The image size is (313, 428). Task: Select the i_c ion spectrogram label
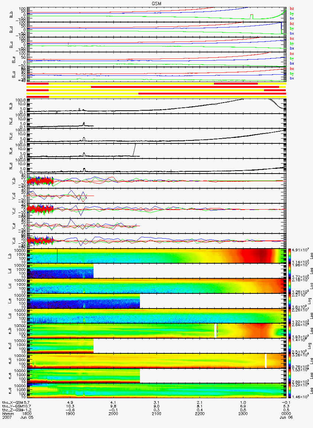point(9,286)
